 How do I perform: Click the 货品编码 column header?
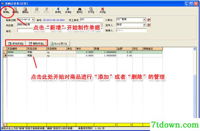(17, 49)
